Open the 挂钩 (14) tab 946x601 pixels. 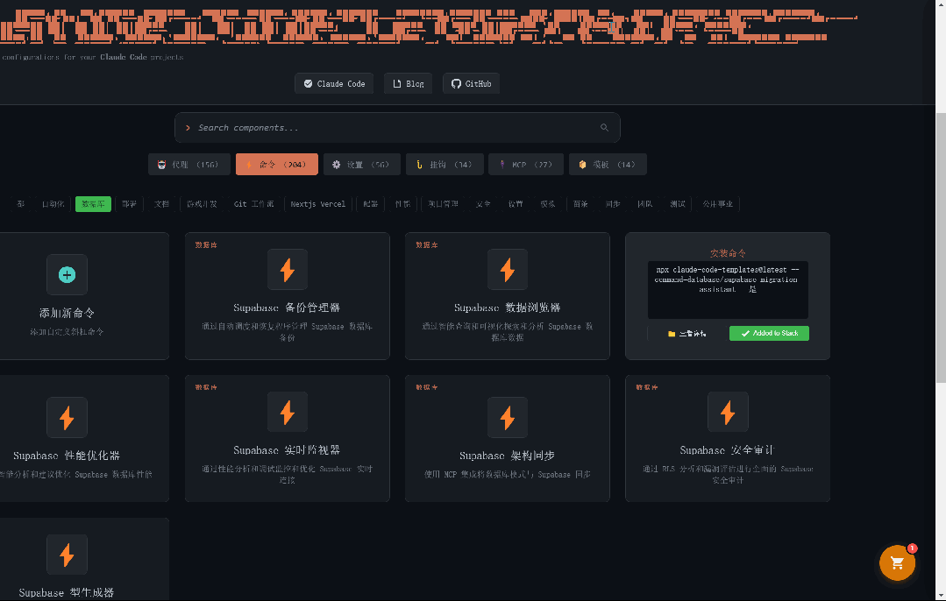coord(445,165)
